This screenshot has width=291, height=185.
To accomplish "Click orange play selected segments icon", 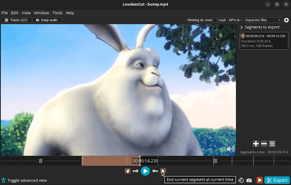I will click(259, 180).
